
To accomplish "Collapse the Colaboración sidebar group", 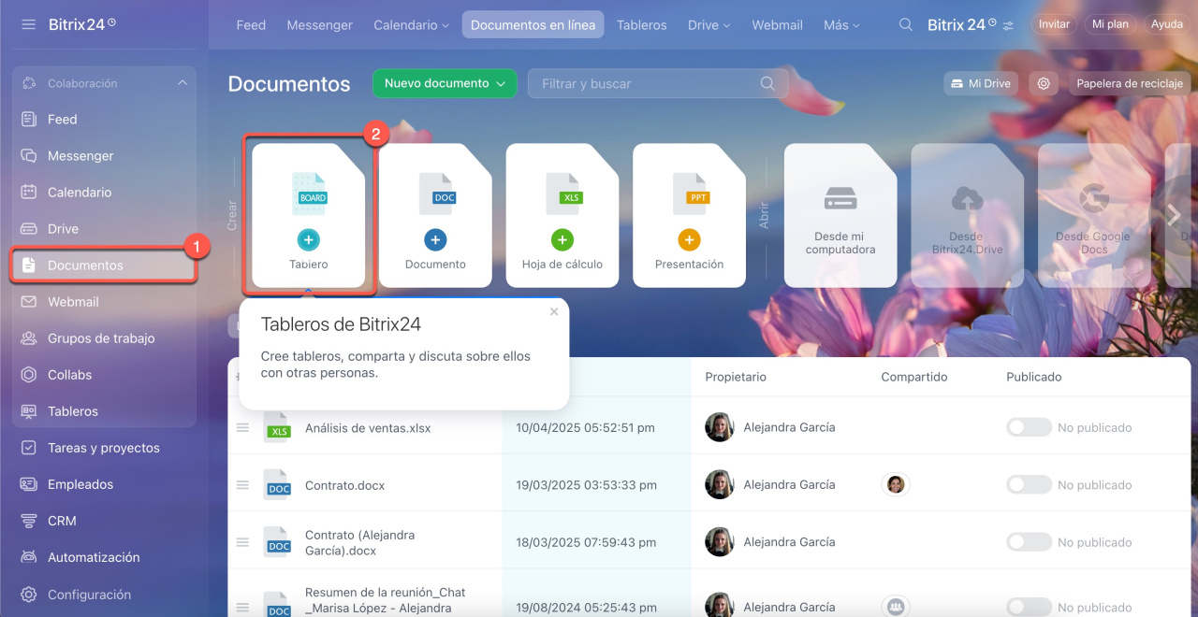I will pos(182,83).
